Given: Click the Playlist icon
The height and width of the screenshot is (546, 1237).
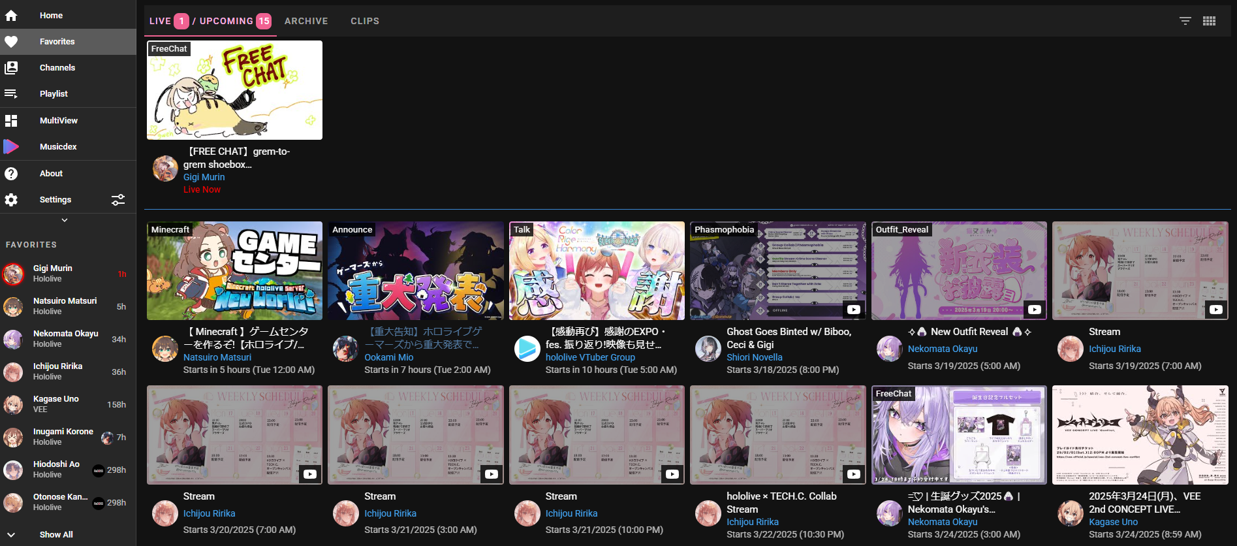Looking at the screenshot, I should tap(11, 94).
